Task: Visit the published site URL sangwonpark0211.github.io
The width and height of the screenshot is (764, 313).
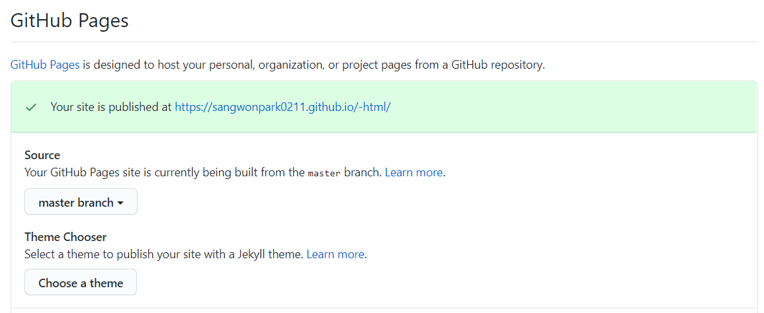Action: (282, 107)
